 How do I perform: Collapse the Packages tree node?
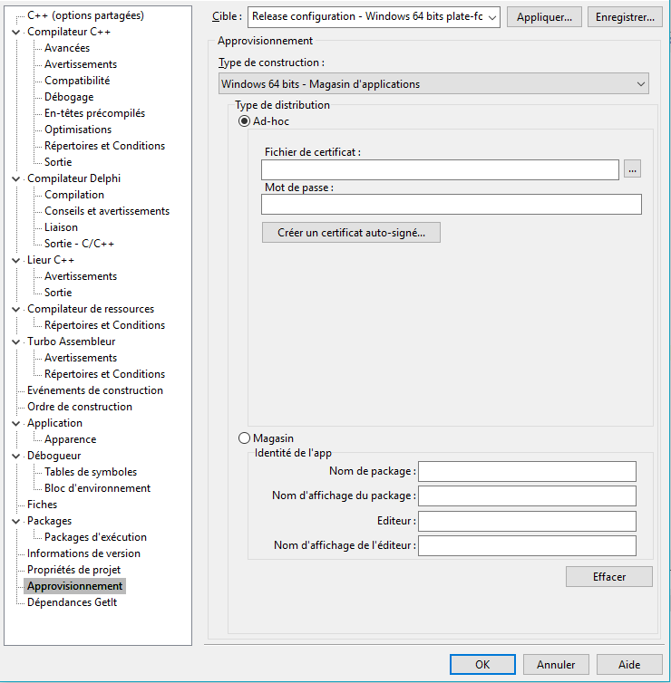pos(16,522)
